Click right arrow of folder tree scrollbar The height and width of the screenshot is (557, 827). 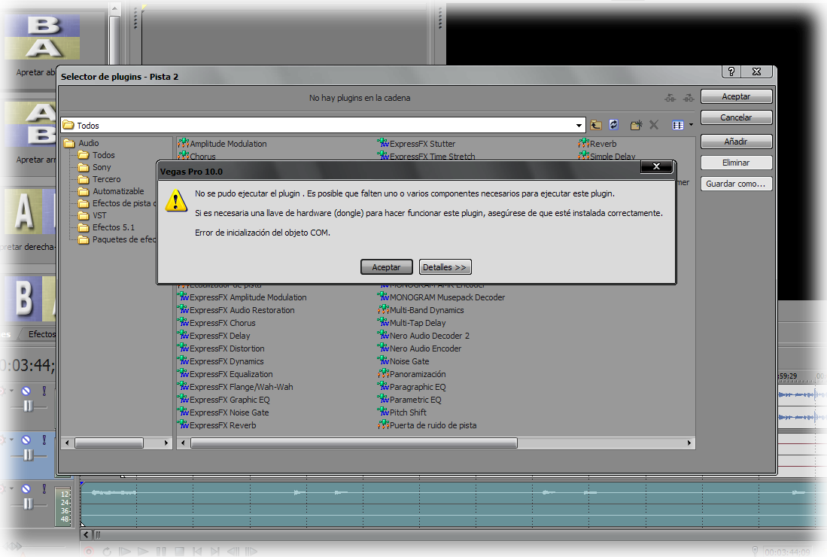pyautogui.click(x=166, y=443)
